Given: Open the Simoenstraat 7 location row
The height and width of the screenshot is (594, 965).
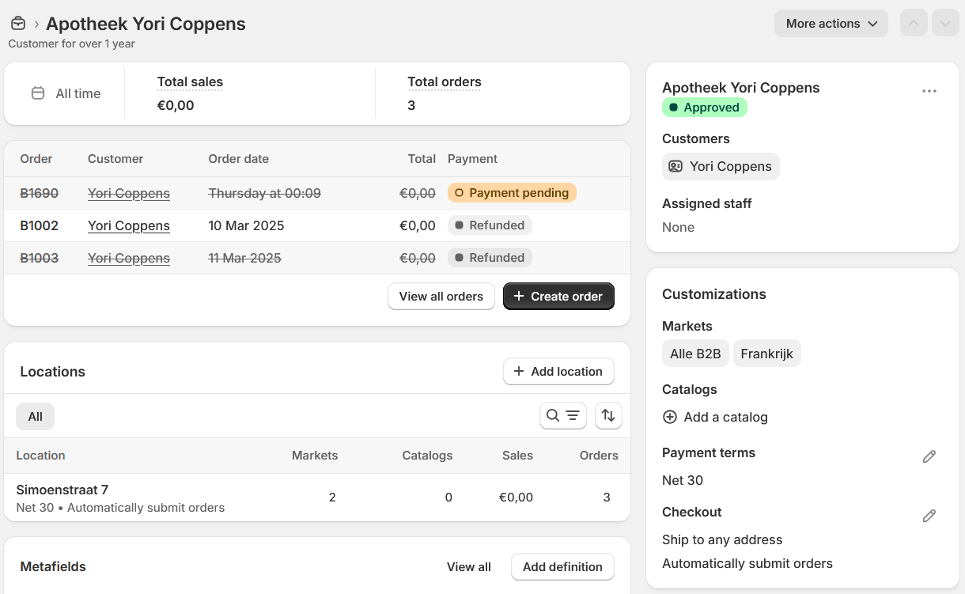Looking at the screenshot, I should coord(317,498).
